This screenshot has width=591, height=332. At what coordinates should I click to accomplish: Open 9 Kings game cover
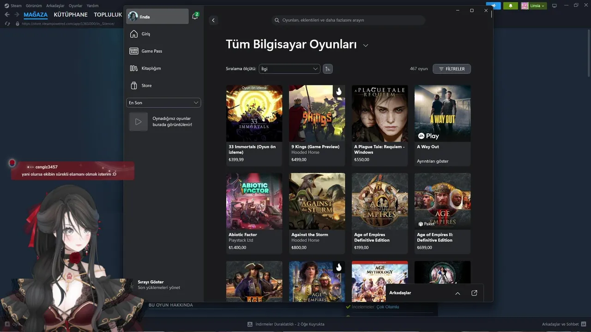tap(317, 113)
